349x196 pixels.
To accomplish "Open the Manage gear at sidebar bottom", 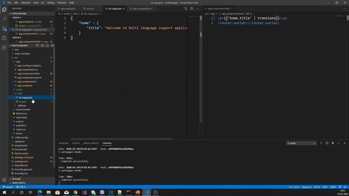I will [x=4, y=180].
